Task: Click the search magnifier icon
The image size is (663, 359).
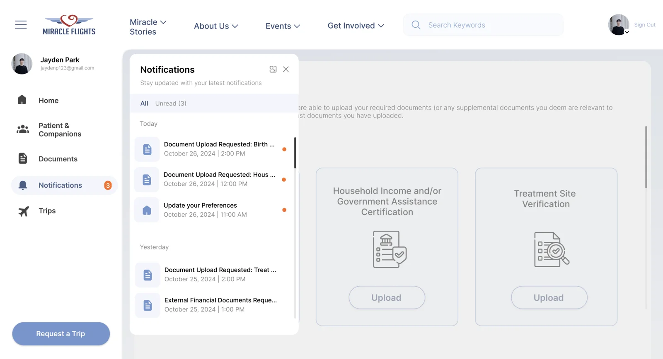Action: click(x=416, y=25)
